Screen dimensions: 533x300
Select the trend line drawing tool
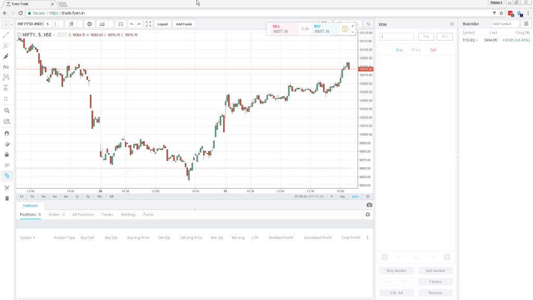[x=6, y=35]
